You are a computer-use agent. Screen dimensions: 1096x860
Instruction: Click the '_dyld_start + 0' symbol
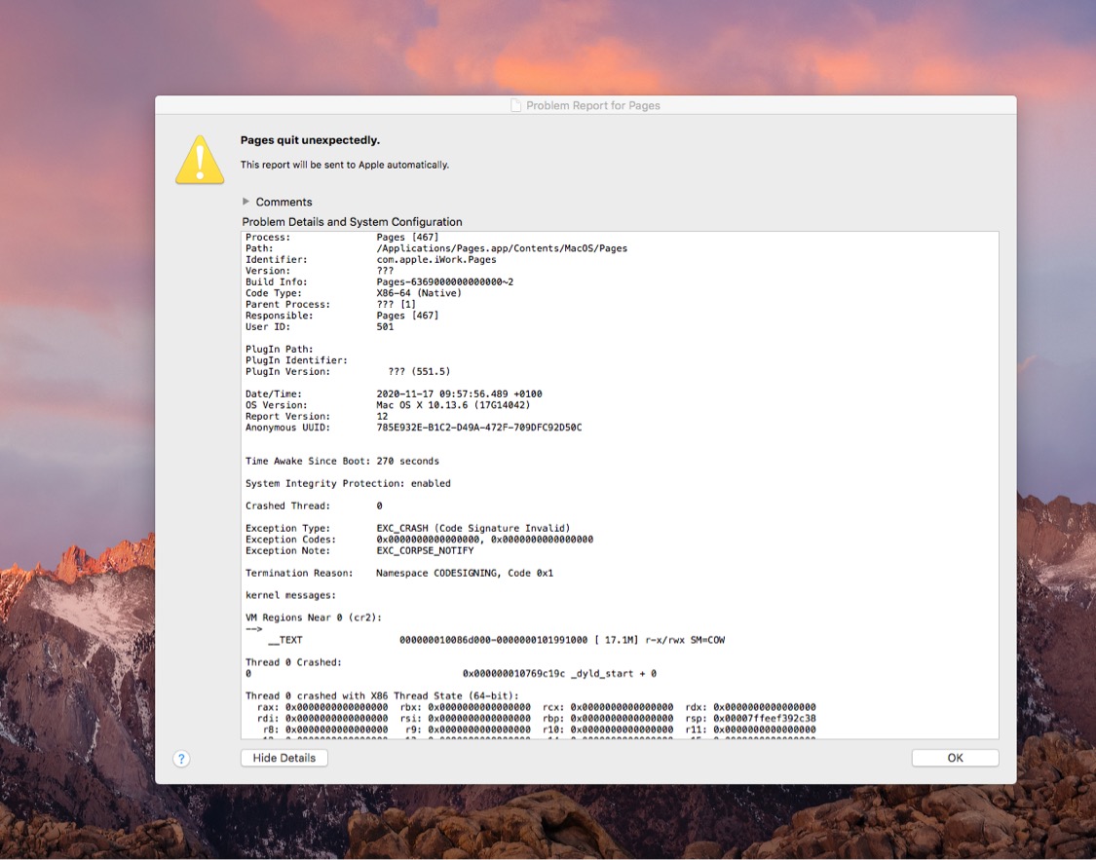pyautogui.click(x=614, y=673)
